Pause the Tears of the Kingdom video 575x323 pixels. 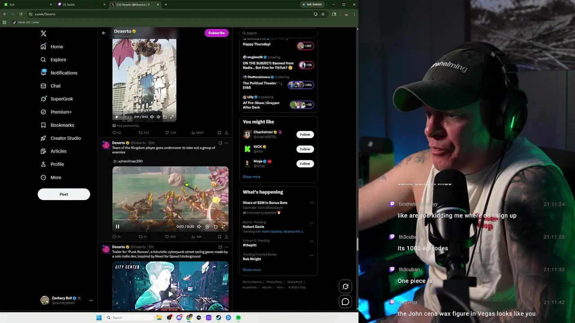click(117, 227)
